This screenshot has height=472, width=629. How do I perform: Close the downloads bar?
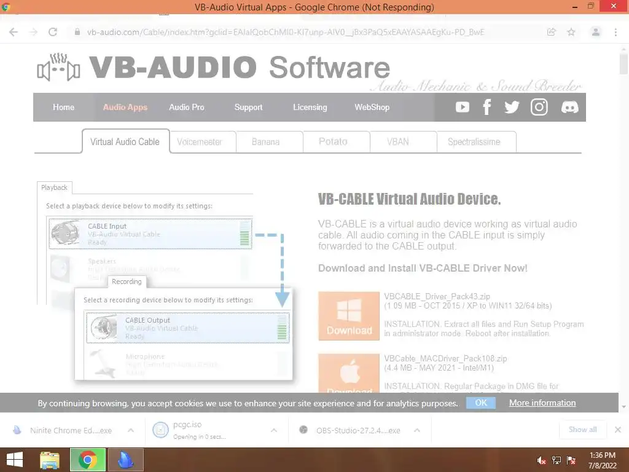click(x=618, y=430)
